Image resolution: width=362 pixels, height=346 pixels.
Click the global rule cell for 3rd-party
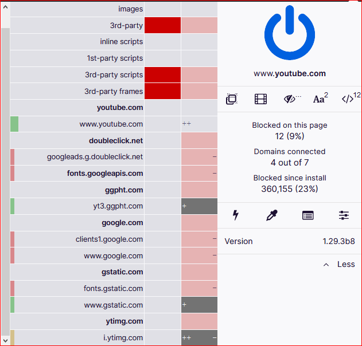click(x=162, y=25)
